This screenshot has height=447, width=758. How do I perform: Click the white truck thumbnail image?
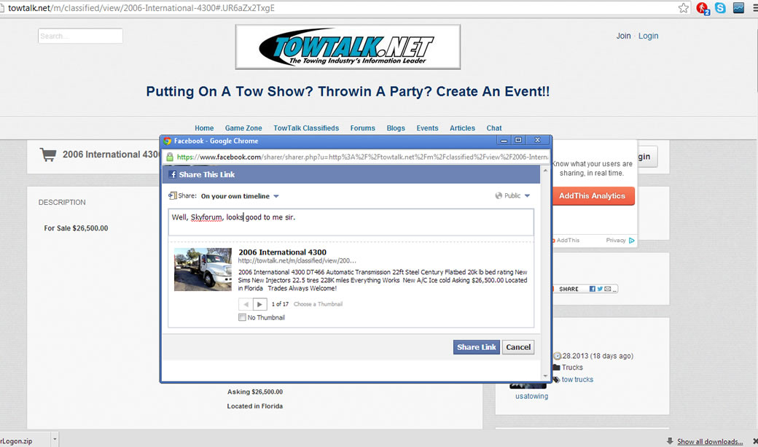(203, 270)
